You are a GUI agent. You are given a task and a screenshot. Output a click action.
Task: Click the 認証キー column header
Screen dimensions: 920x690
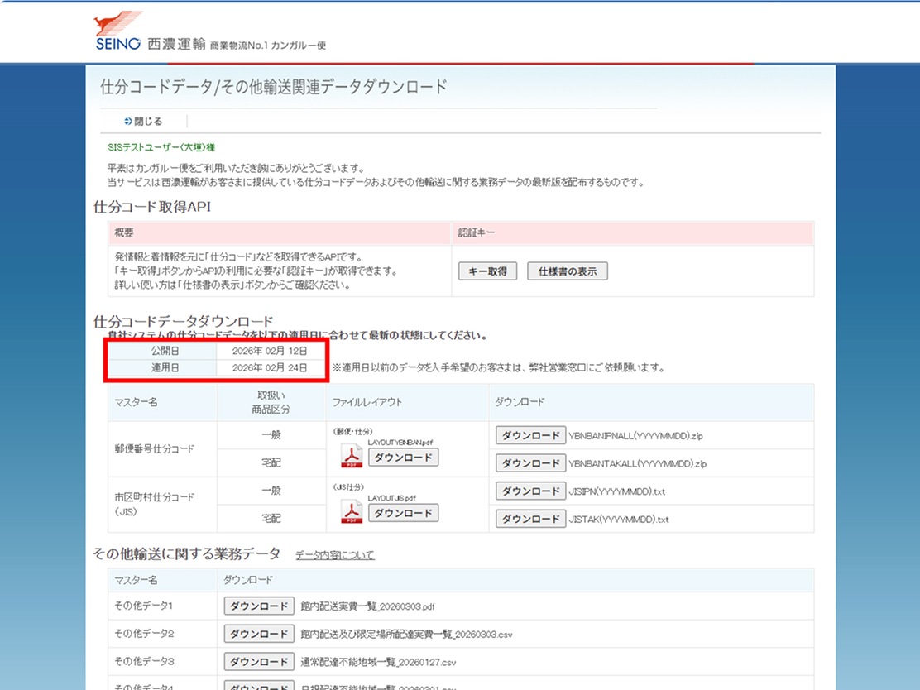click(477, 233)
